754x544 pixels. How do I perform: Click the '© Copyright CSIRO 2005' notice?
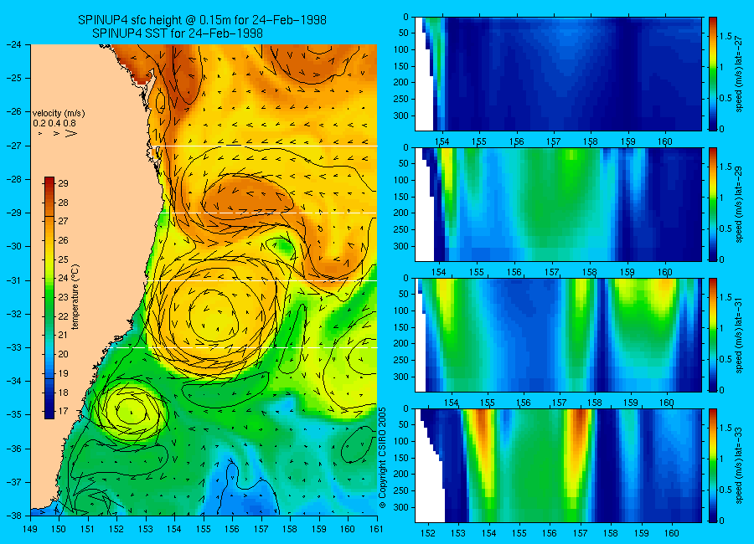click(382, 458)
